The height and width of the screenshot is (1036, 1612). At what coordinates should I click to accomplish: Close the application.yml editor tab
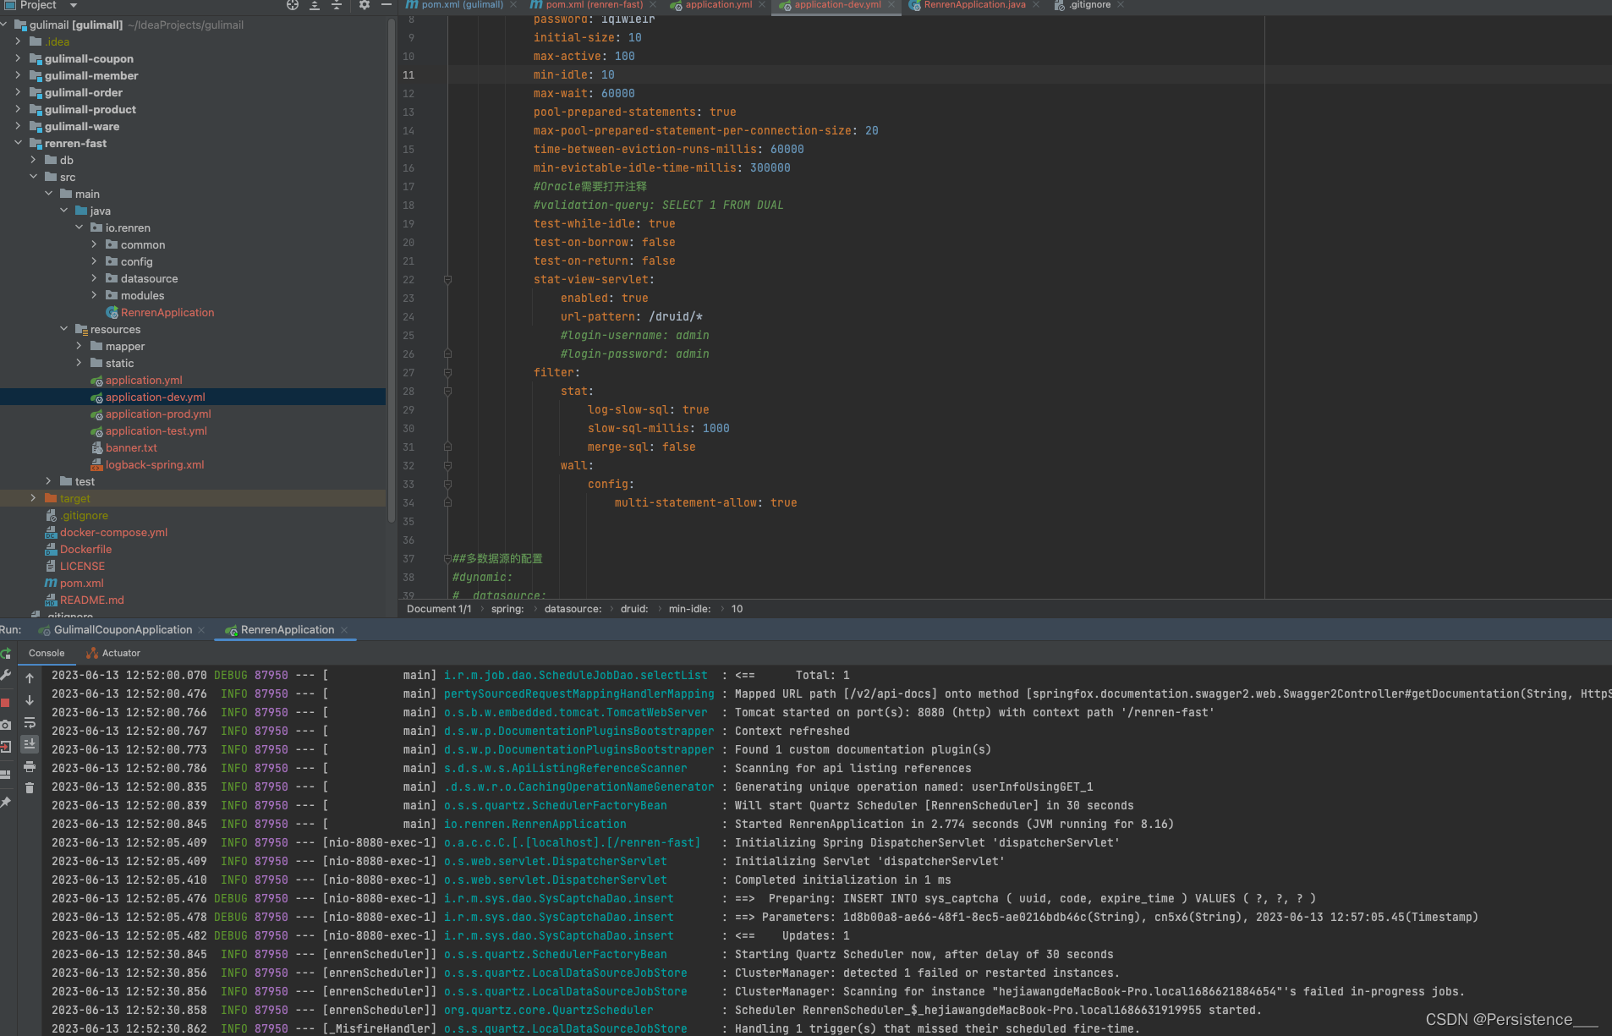point(762,5)
